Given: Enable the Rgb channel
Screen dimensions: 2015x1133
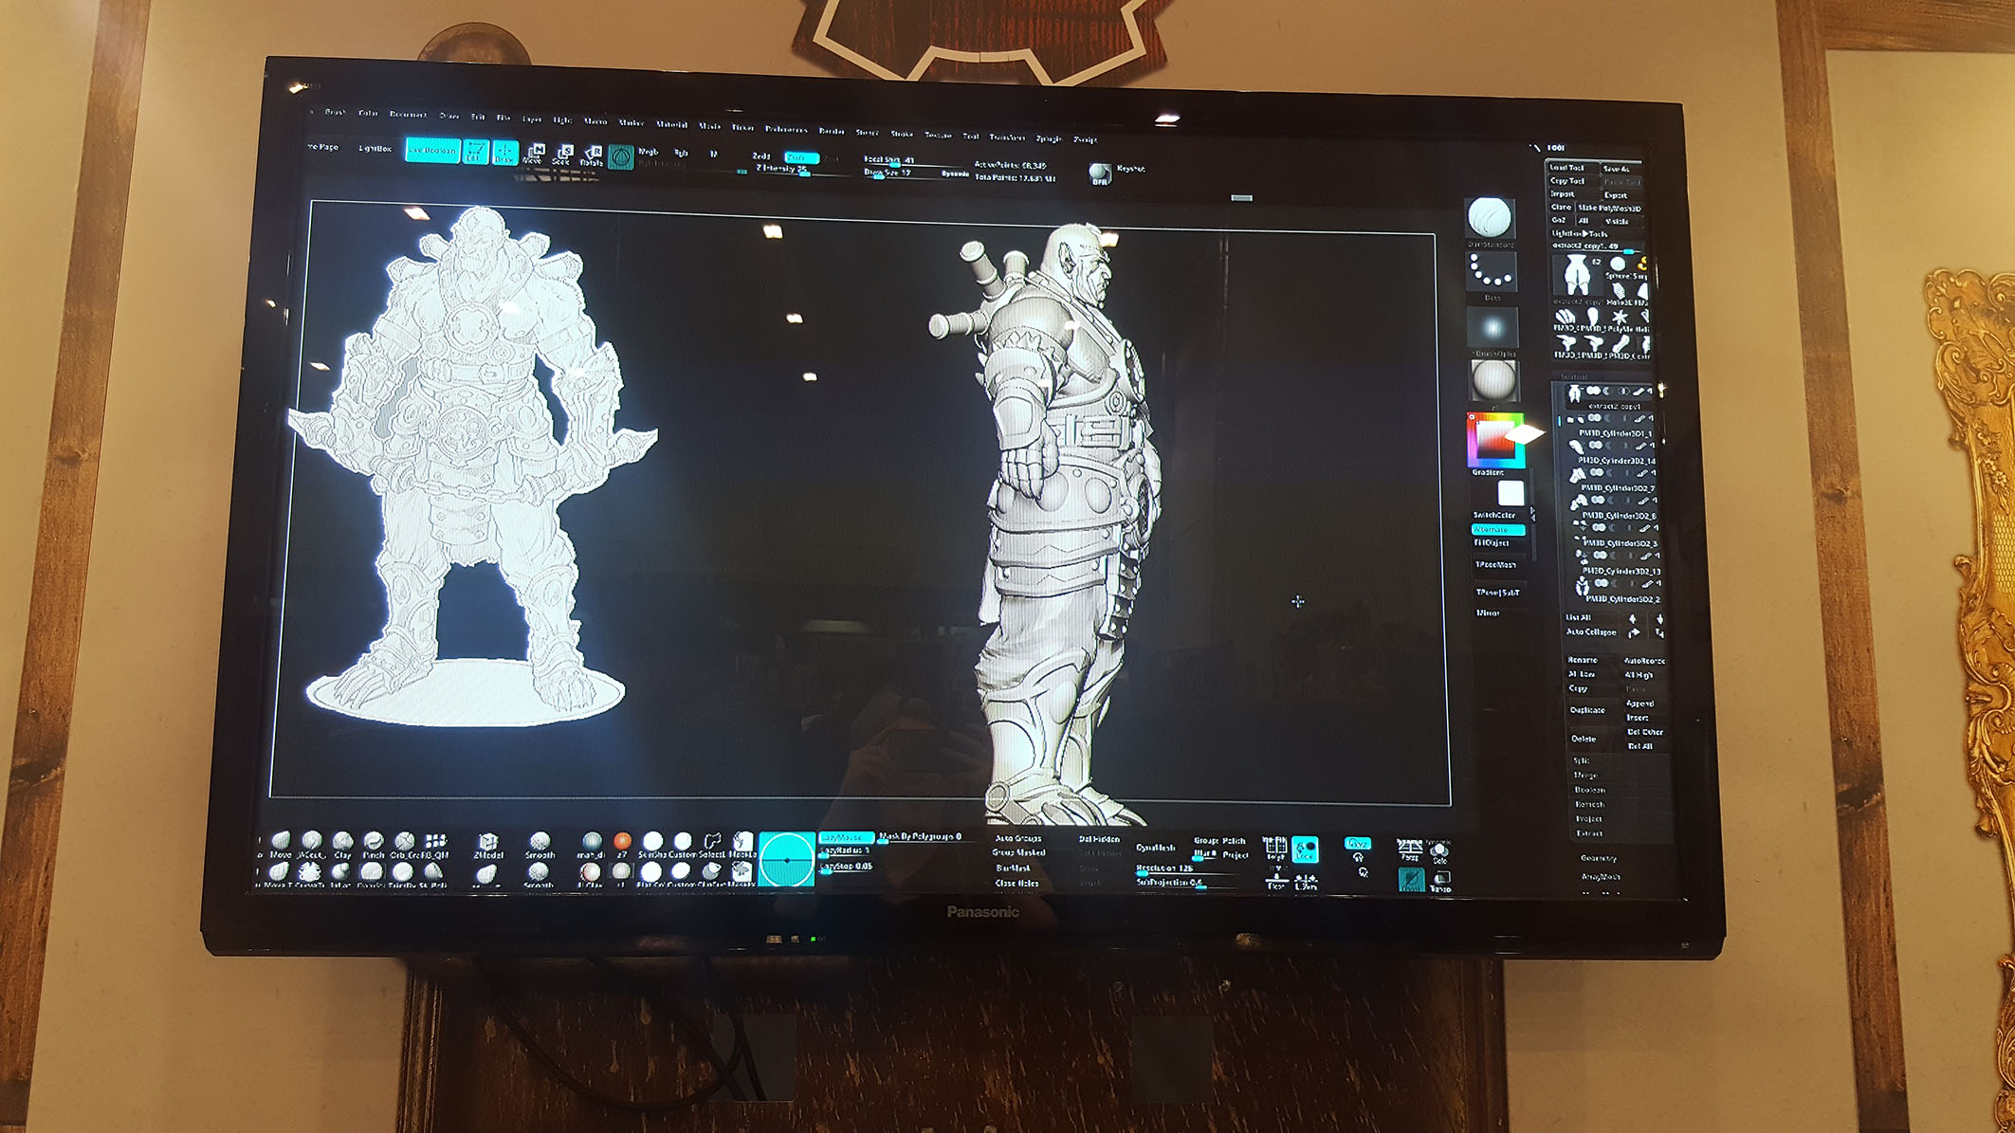Looking at the screenshot, I should [681, 153].
